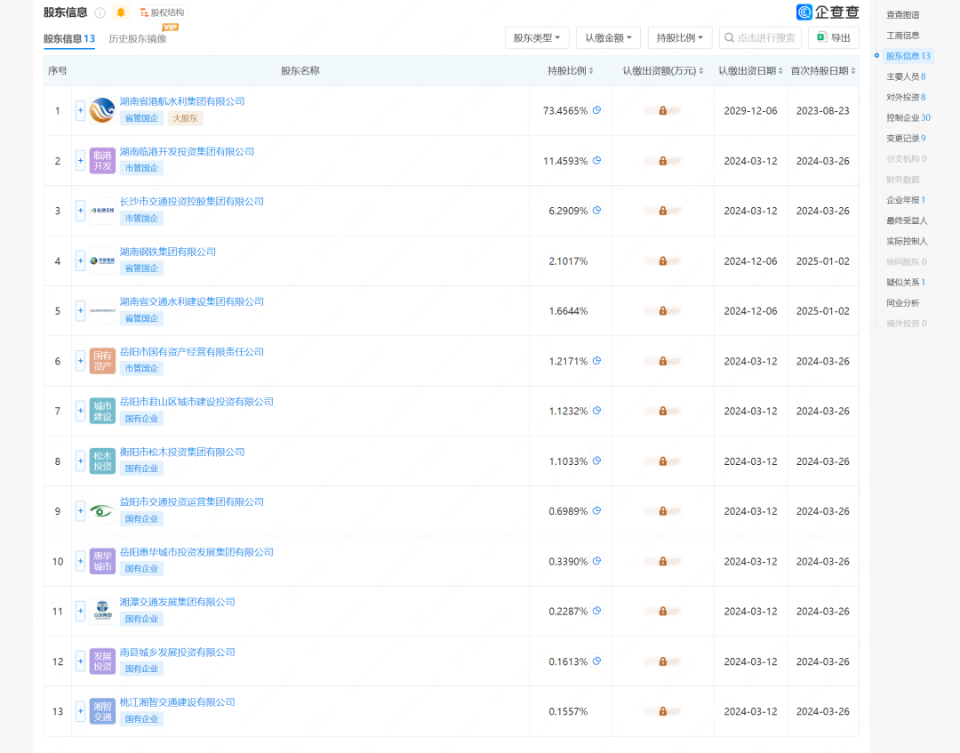The width and height of the screenshot is (960, 753).
Task: Select the 股东信息 13 tab
Action: pos(69,38)
